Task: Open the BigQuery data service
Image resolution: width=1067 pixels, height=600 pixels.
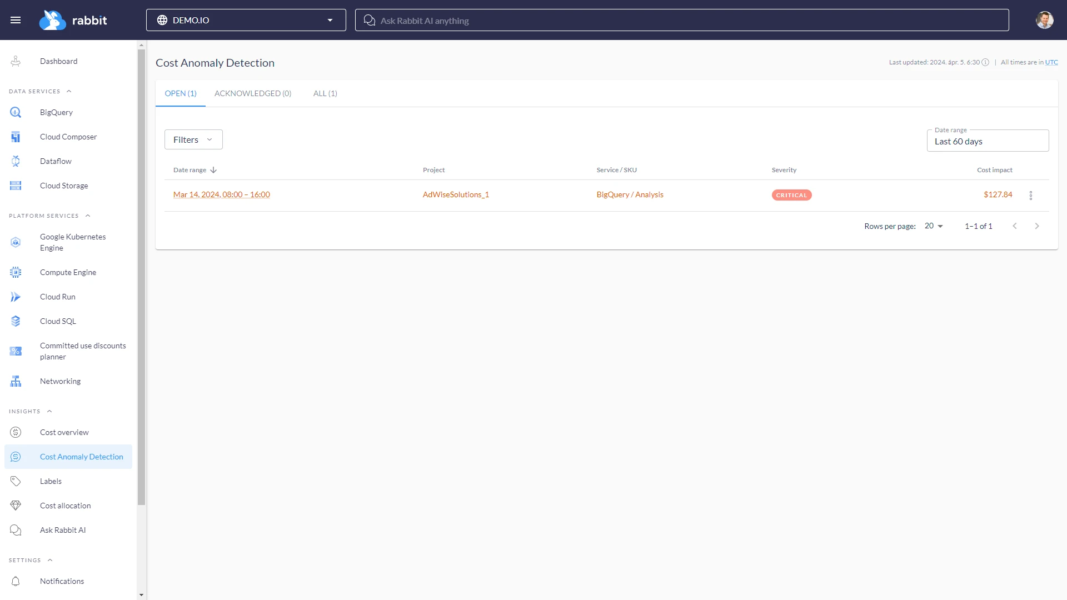Action: click(56, 112)
